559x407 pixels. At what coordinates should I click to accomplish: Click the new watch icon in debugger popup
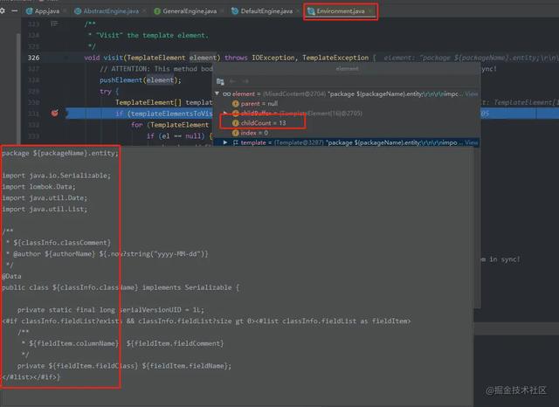coord(220,81)
